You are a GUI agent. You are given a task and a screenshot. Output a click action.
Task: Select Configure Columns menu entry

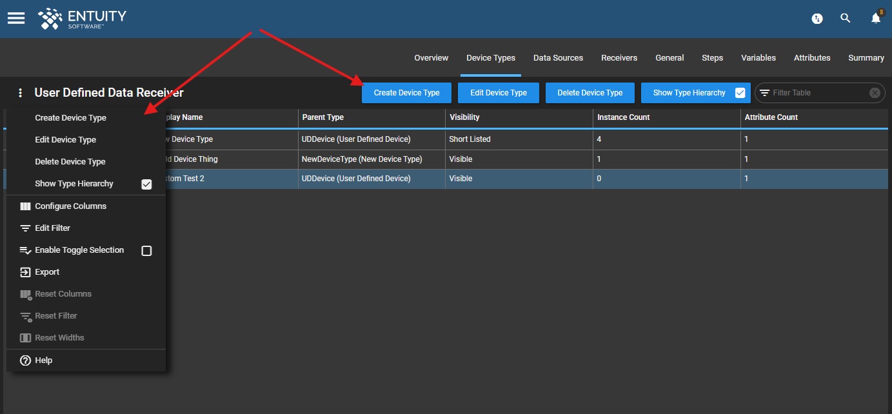coord(86,206)
